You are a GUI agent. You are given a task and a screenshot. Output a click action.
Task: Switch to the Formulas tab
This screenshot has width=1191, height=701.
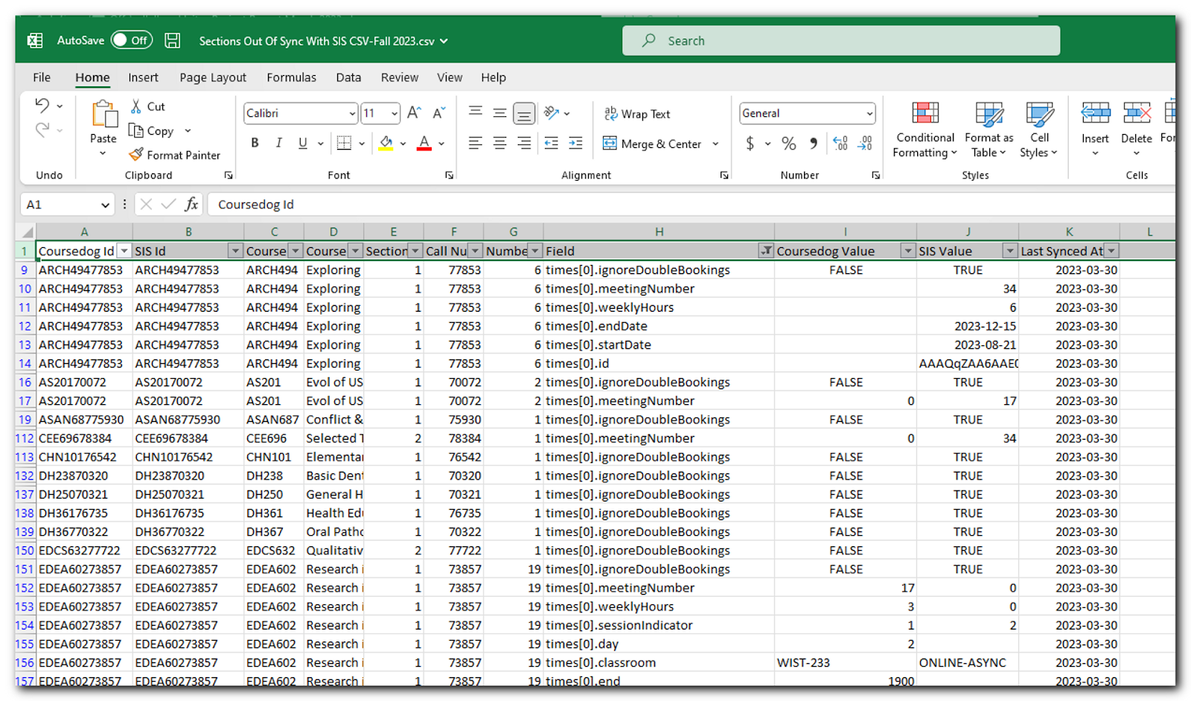point(291,77)
